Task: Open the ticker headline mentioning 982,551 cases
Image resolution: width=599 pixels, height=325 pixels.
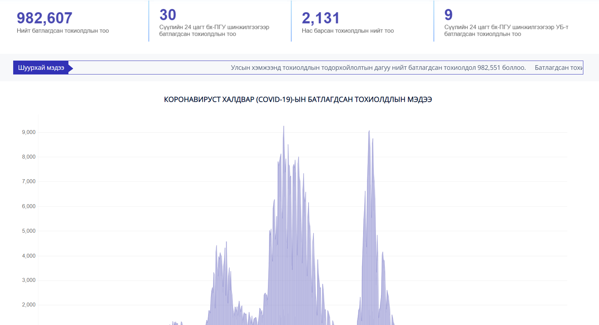Action: (378, 68)
